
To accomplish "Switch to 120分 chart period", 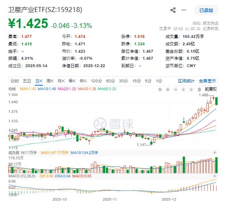I will click(97, 81).
